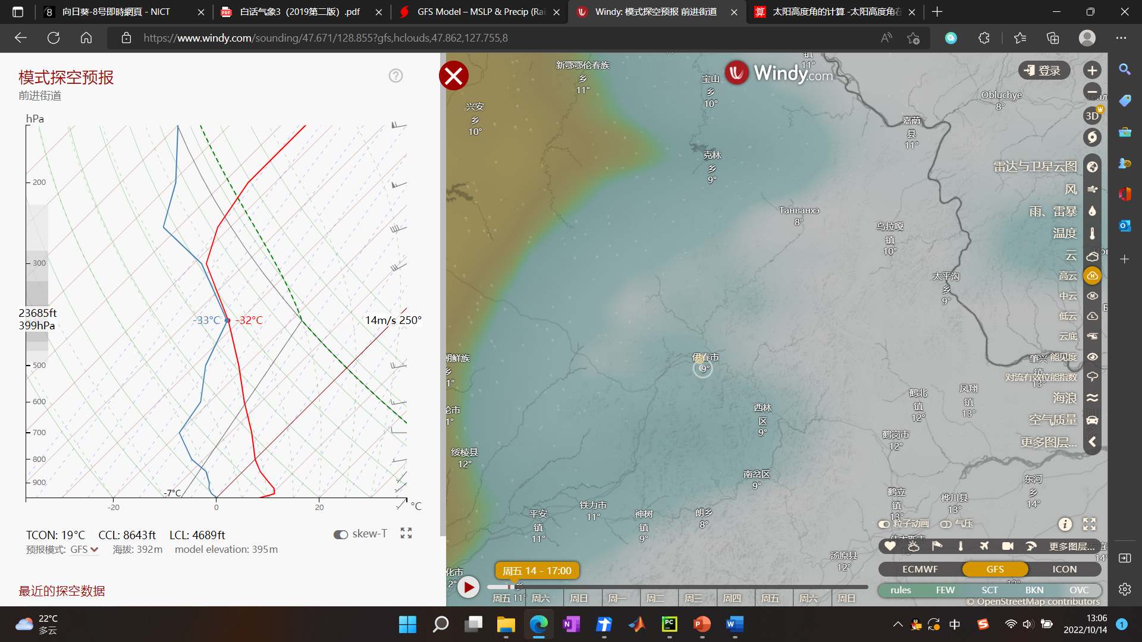Screen dimensions: 1142x642
Task: Select the temperature layer thermometer icon
Action: click(1092, 233)
